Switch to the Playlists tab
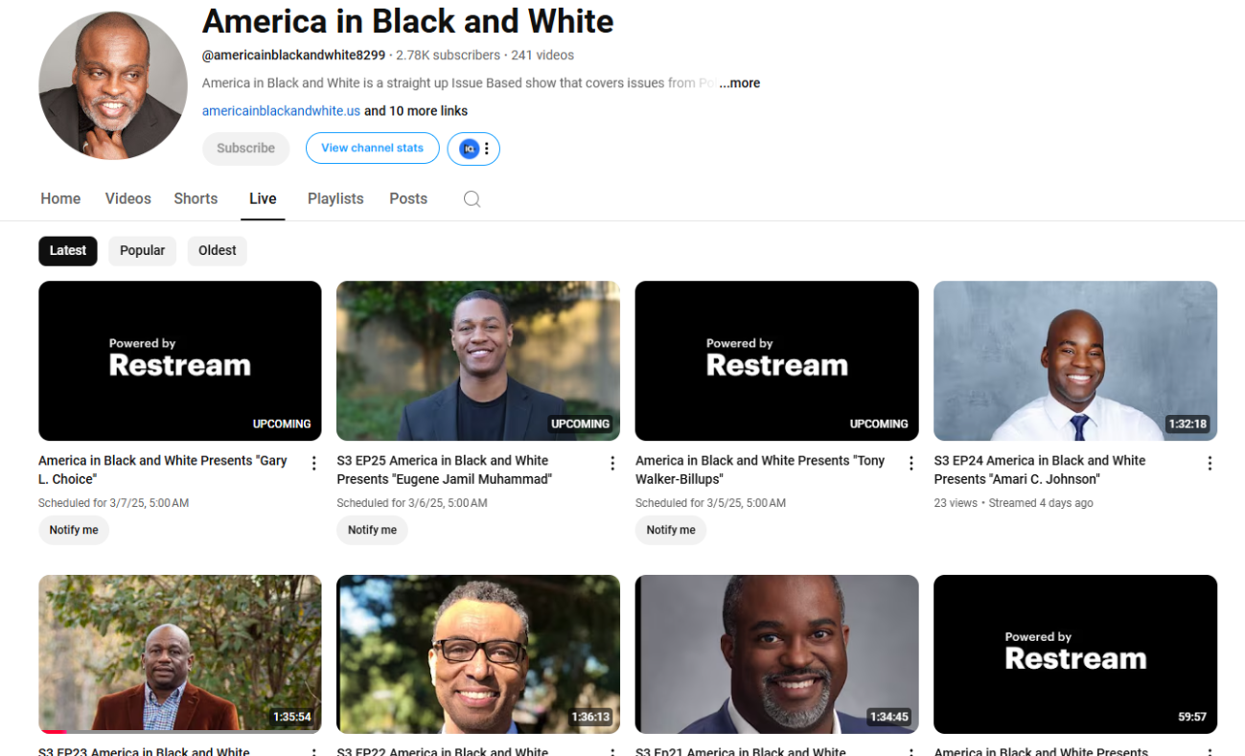1245x756 pixels. pos(335,199)
